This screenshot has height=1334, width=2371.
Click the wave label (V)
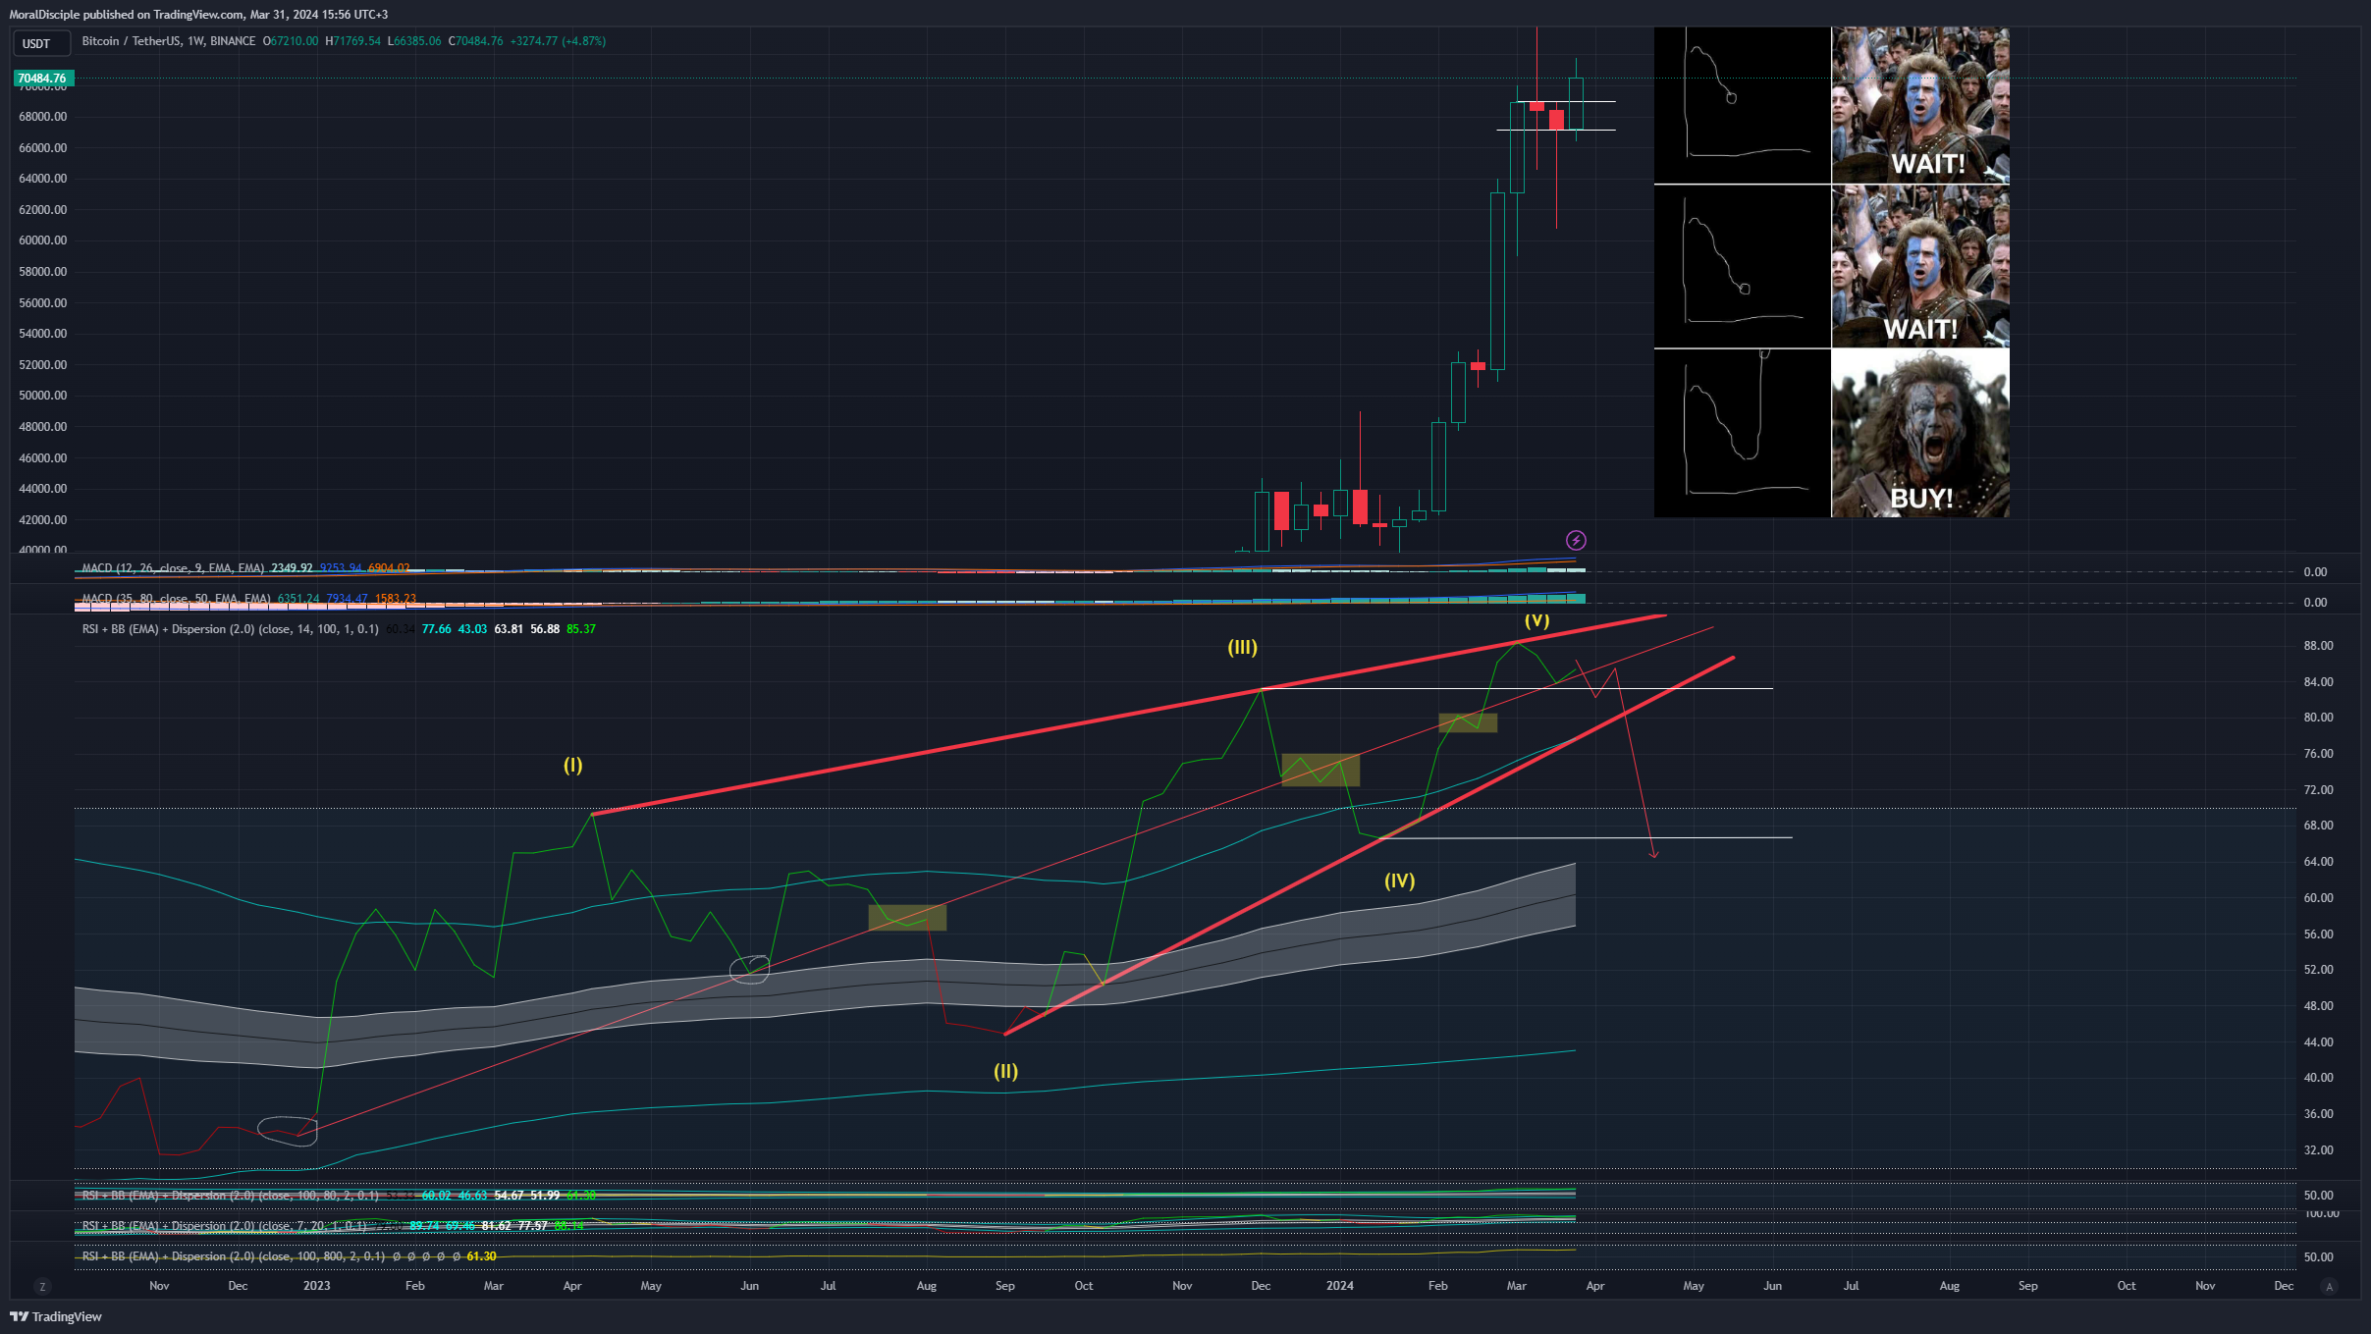1536,620
